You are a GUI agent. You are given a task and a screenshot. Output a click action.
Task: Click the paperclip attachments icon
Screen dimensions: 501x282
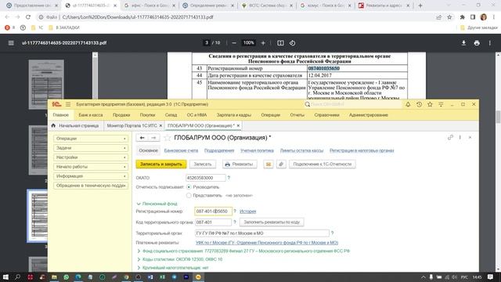[x=281, y=164]
